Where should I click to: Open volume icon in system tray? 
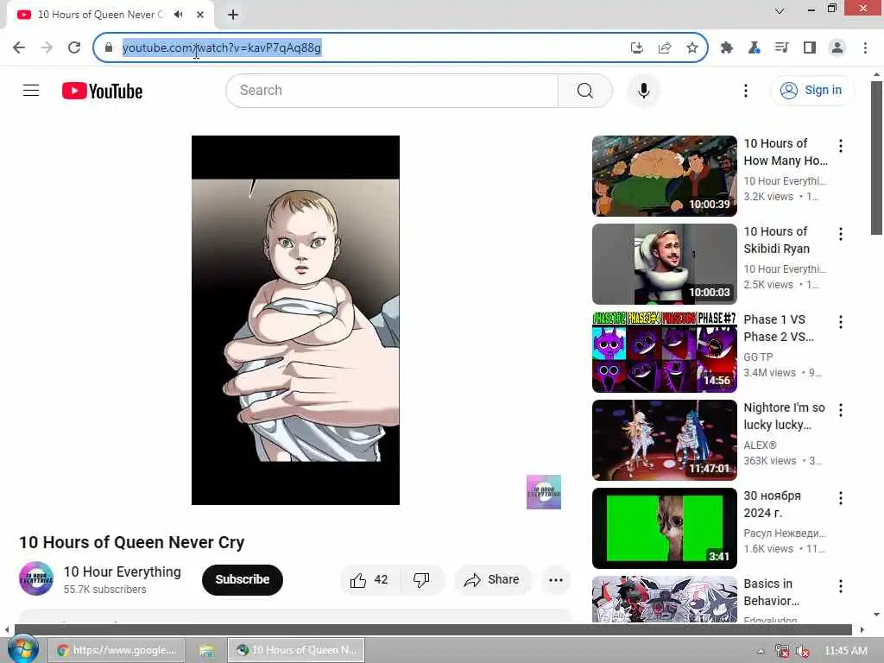[802, 651]
